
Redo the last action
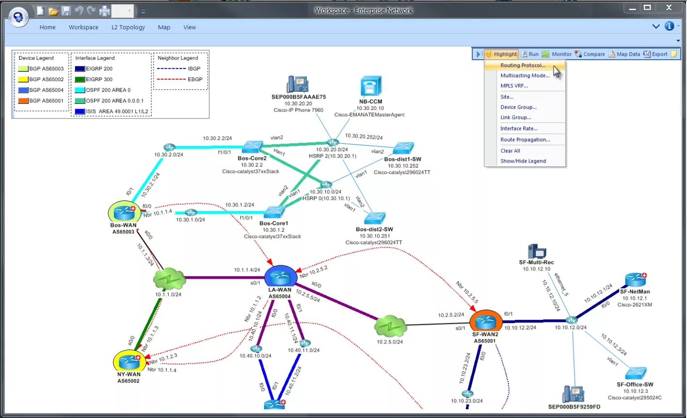[91, 10]
